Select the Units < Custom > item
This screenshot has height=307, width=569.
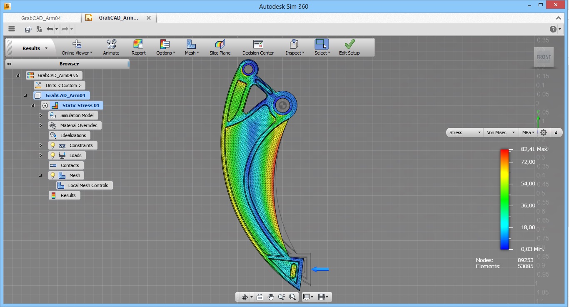(59, 85)
